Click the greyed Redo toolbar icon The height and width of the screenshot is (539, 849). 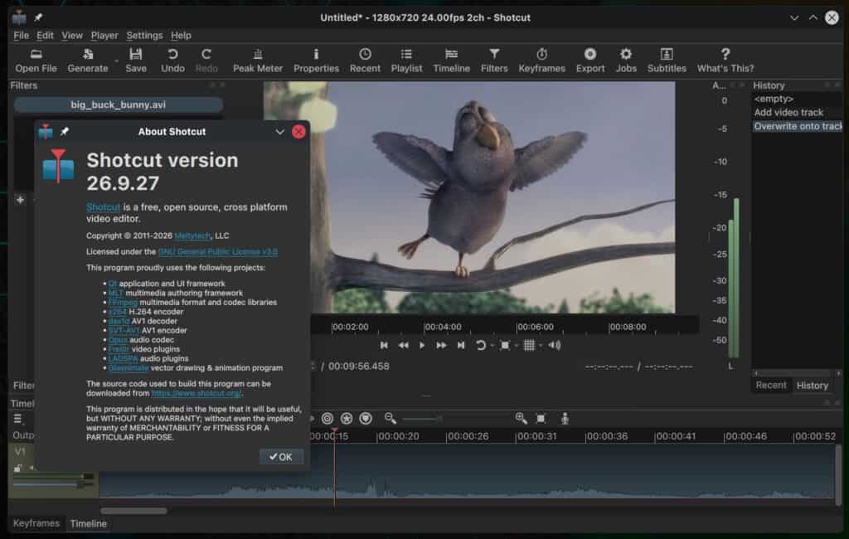[206, 61]
